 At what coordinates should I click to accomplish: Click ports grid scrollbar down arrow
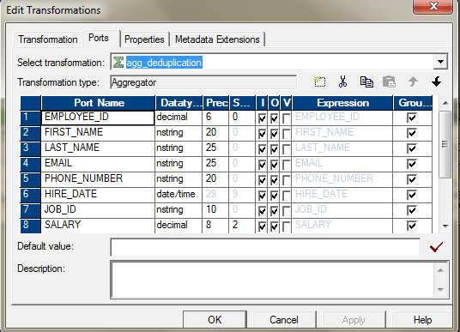pyautogui.click(x=445, y=226)
